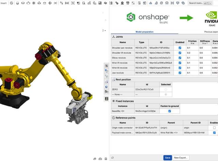Click the Onshape by PTC logo

tap(147, 18)
